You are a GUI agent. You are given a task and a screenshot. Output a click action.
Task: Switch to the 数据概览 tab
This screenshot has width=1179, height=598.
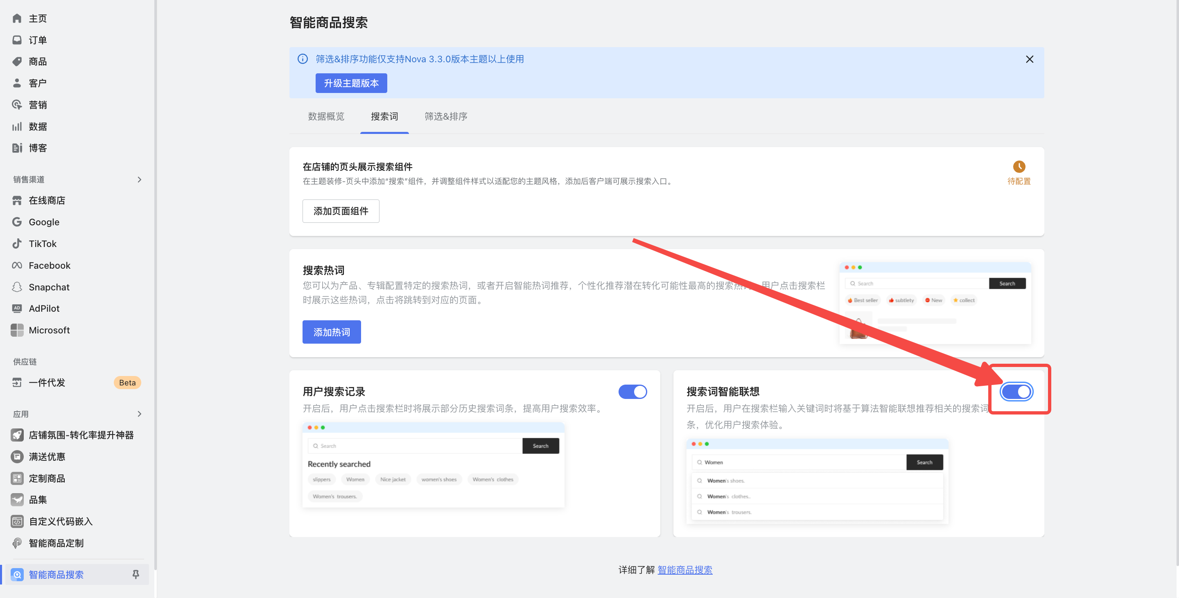click(326, 116)
